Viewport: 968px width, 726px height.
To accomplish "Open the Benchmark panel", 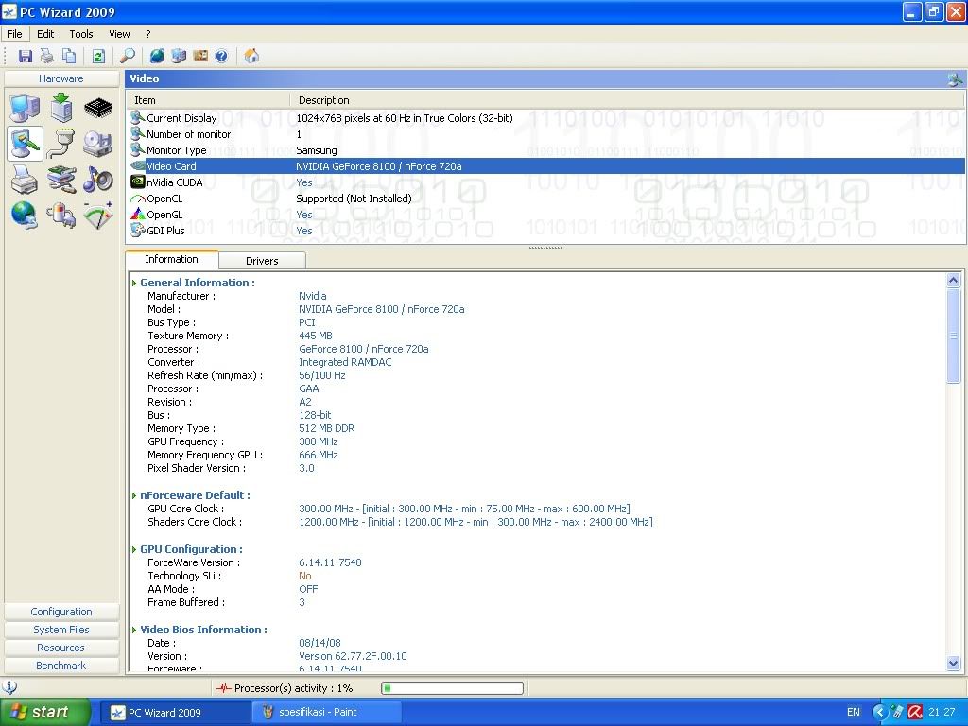I will [x=61, y=665].
